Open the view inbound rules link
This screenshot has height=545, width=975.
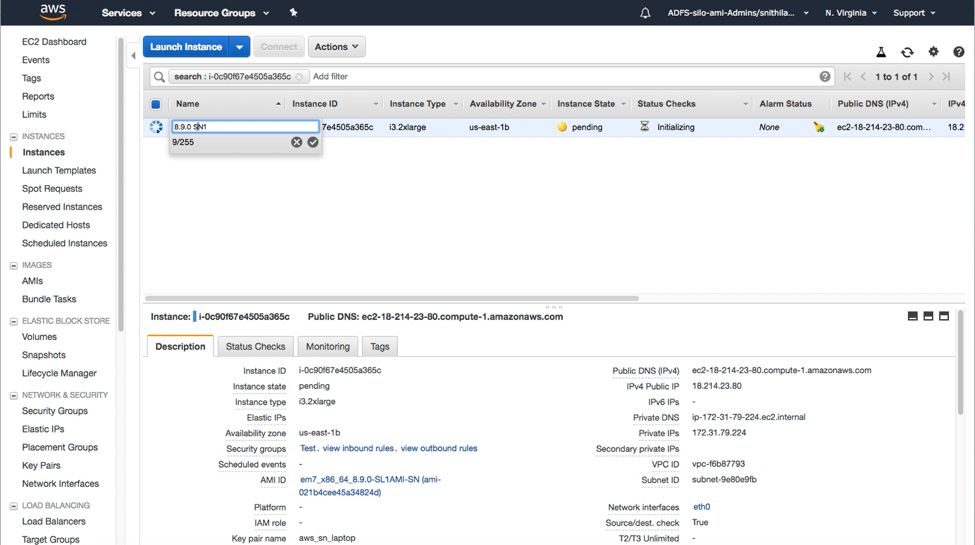357,448
